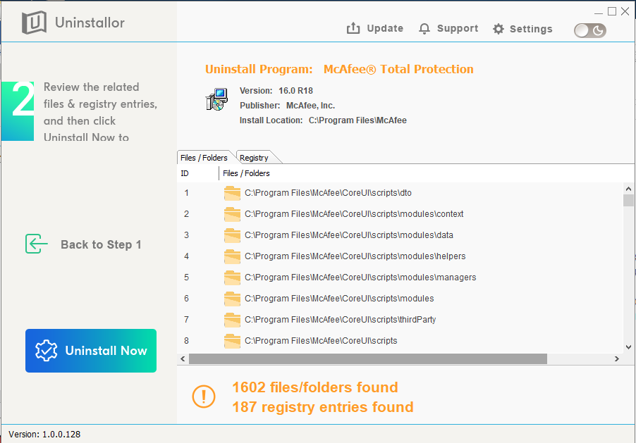Click ID number 1 cell

[186, 193]
